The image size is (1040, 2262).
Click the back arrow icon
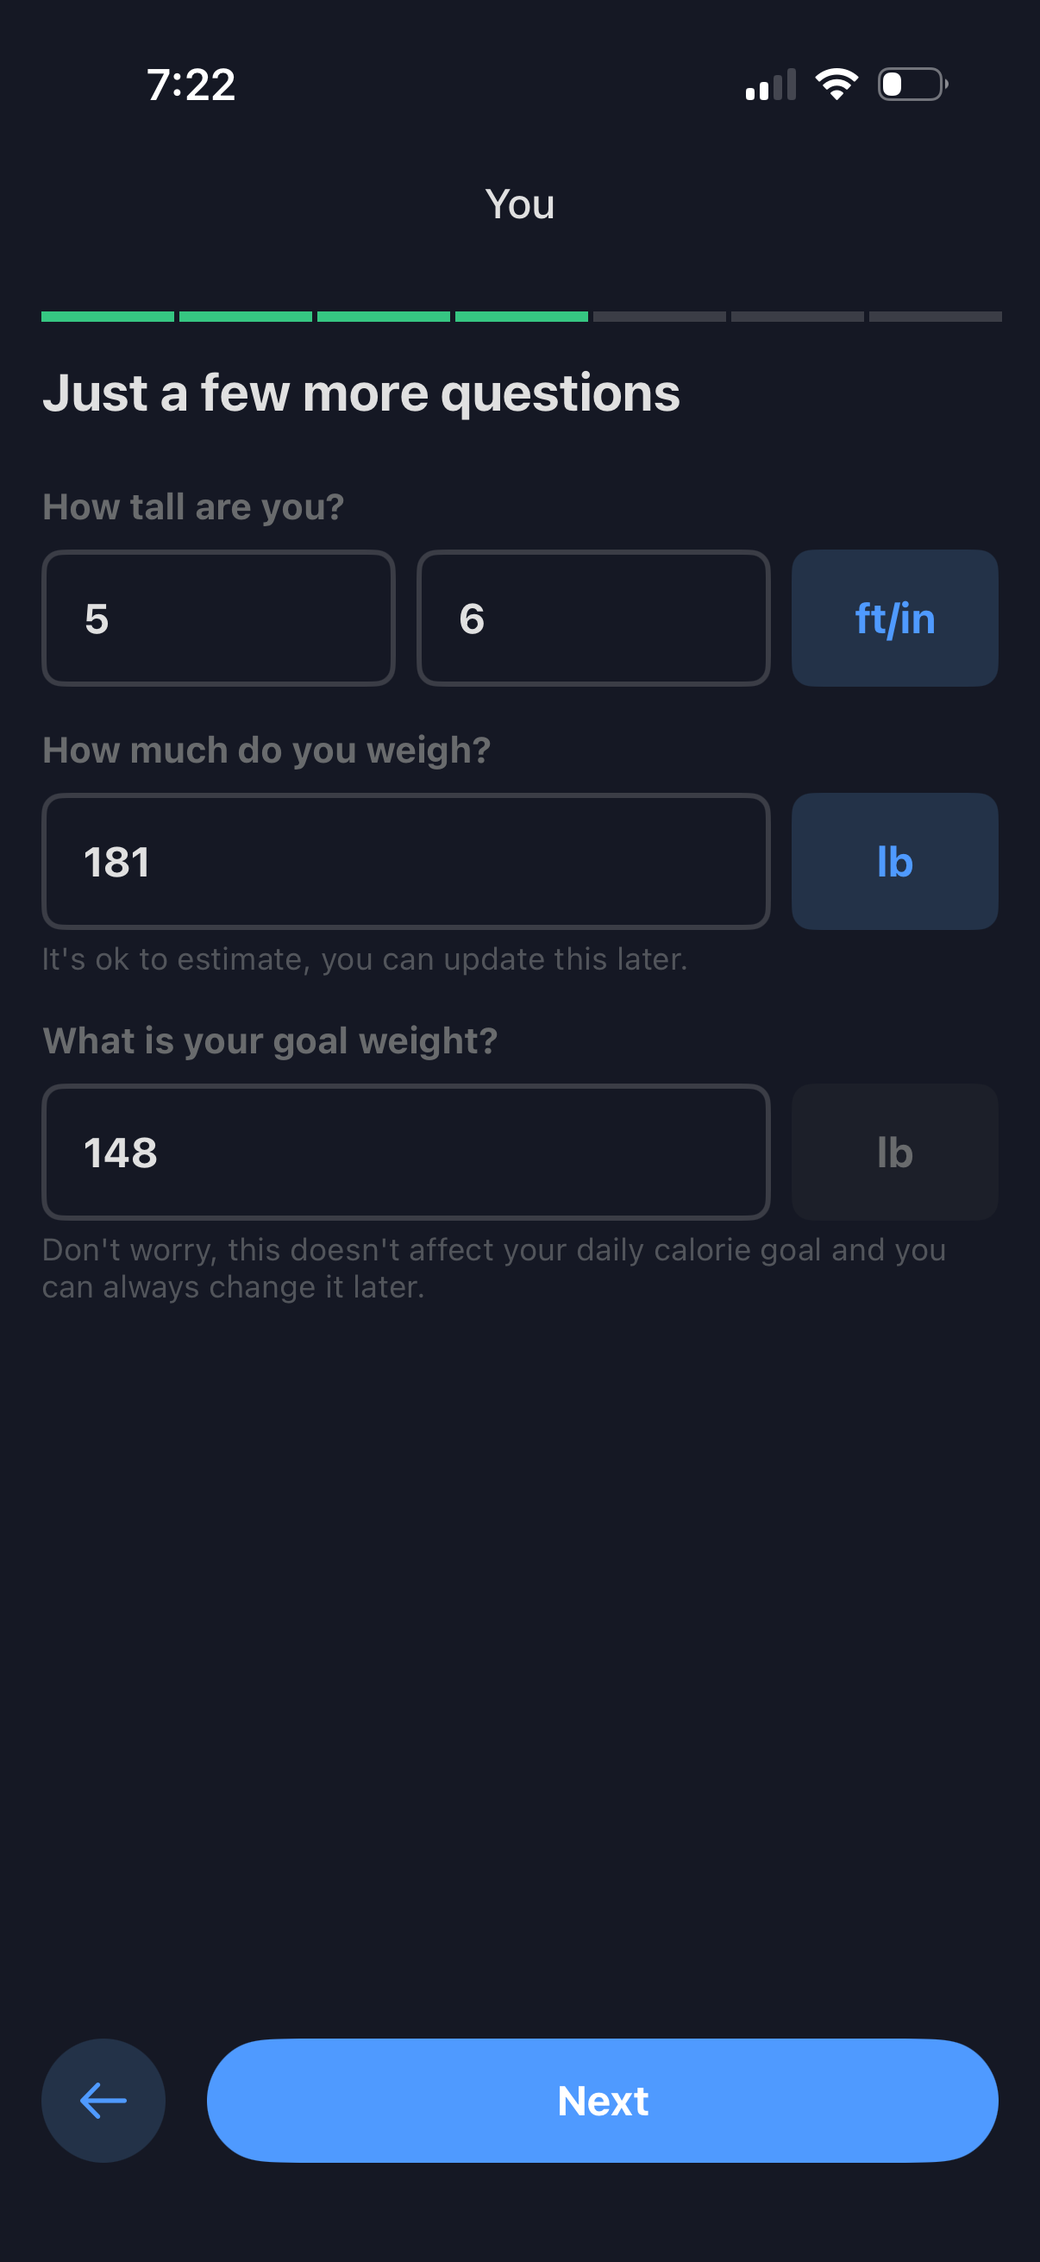[103, 2101]
